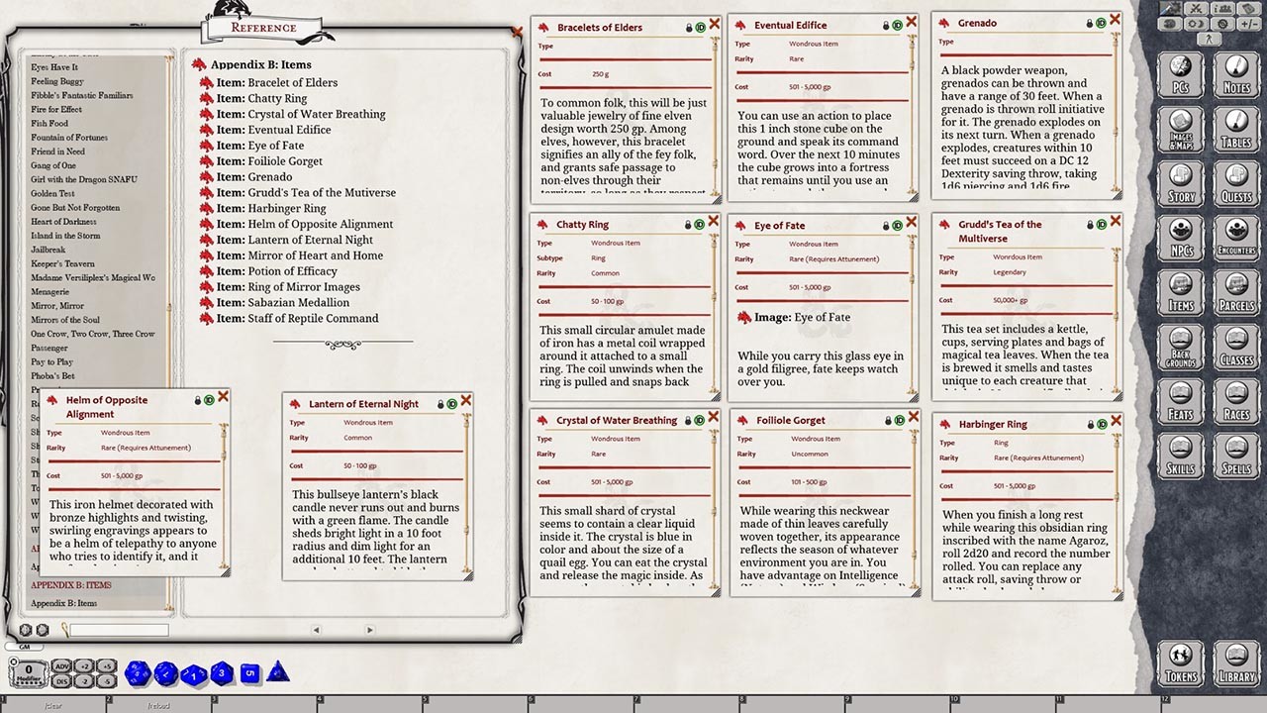1267x713 pixels.
Task: Click the reference search input field
Action: pyautogui.click(x=119, y=630)
